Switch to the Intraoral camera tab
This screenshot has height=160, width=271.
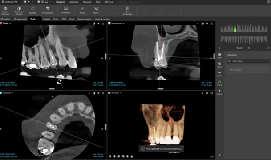pyautogui.click(x=102, y=19)
